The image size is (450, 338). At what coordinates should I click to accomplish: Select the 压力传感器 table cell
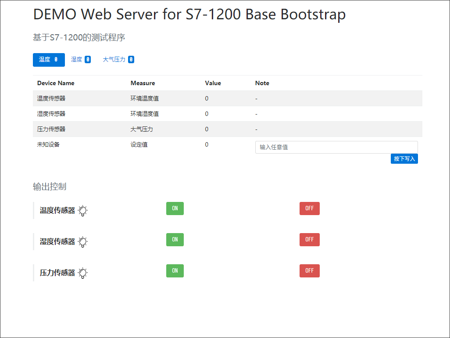click(x=51, y=129)
